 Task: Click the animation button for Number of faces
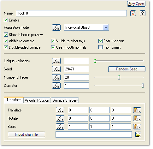(x=56, y=77)
